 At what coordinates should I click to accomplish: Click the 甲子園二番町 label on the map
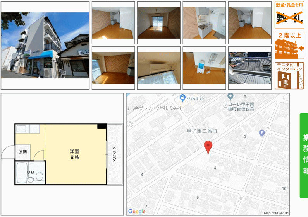coord(202,131)
